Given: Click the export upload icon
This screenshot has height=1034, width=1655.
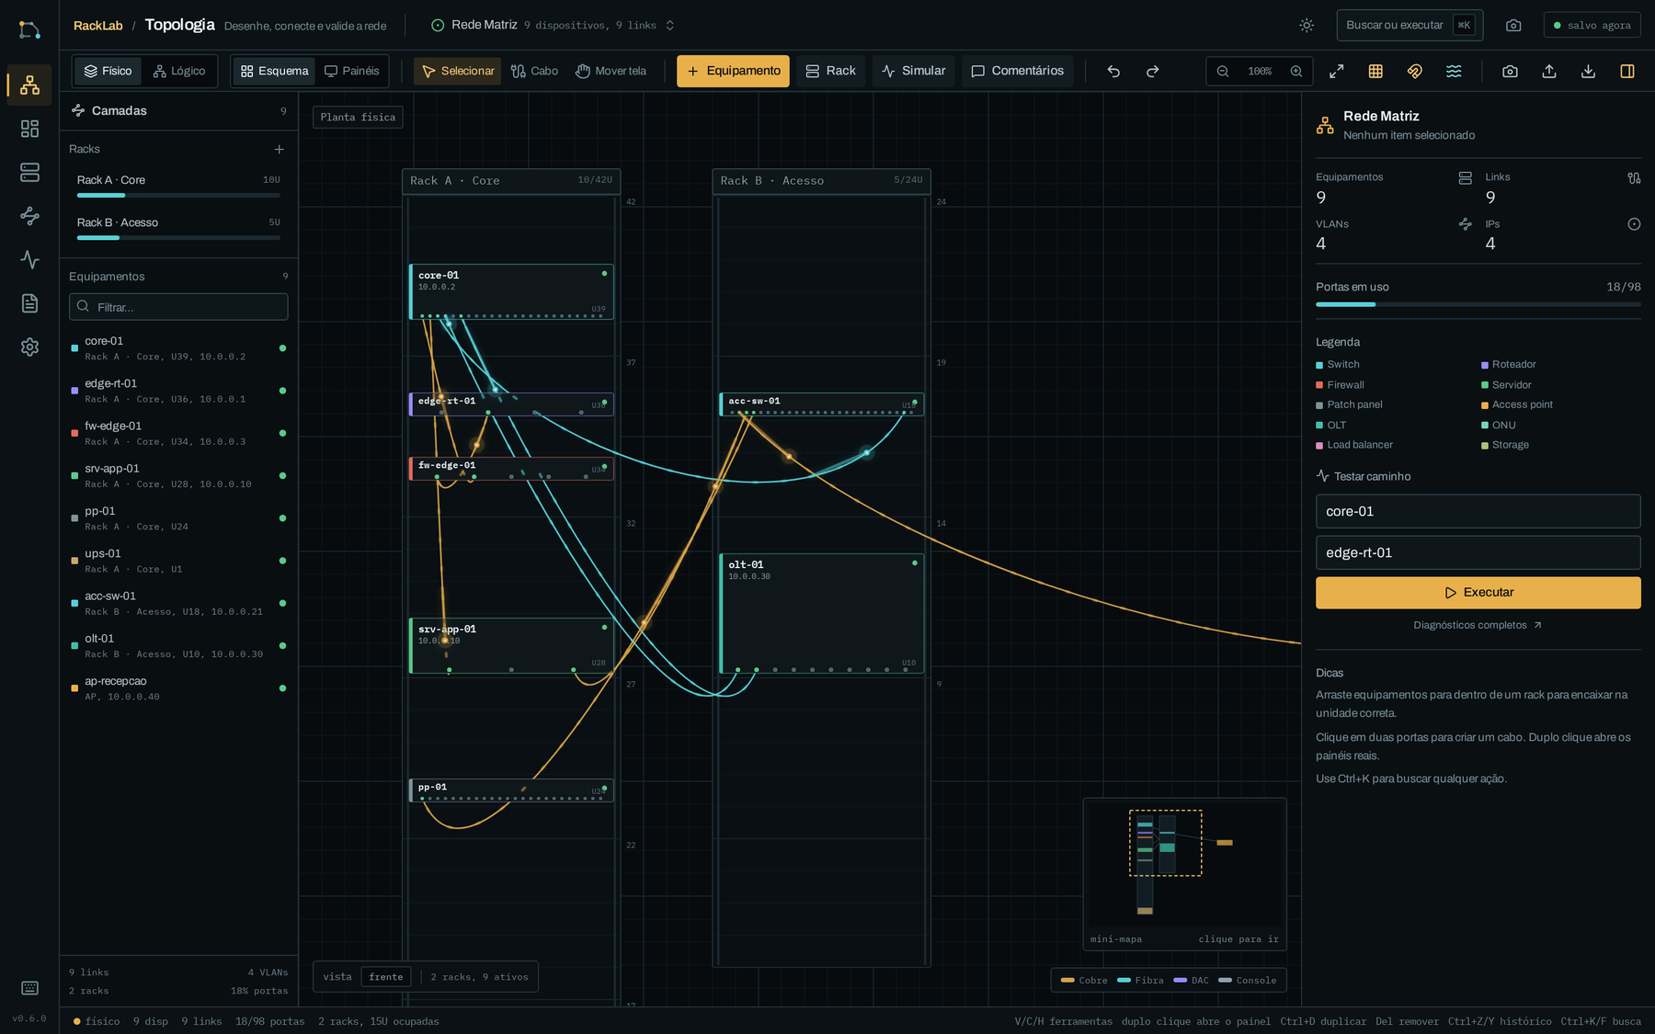Looking at the screenshot, I should (1549, 71).
